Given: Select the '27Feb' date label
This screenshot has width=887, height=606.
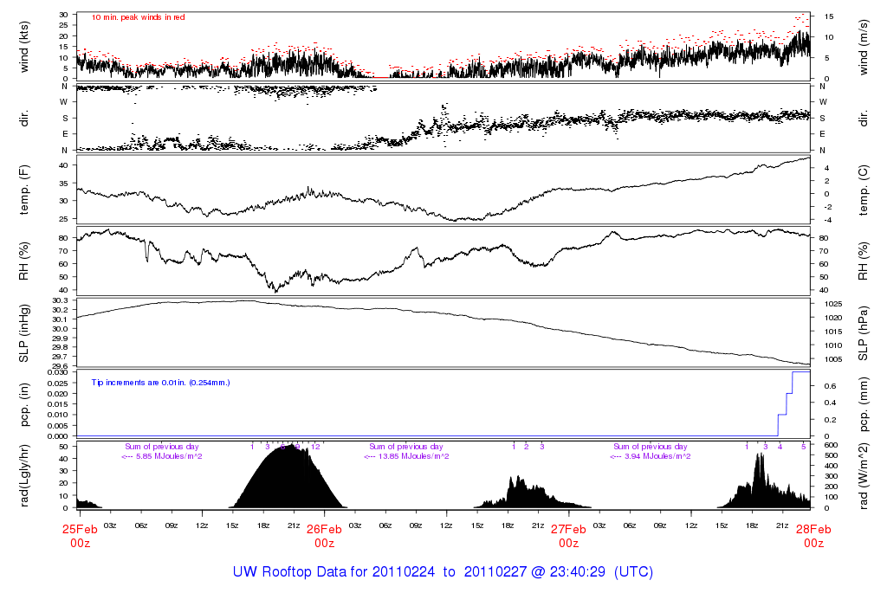Looking at the screenshot, I should click(x=568, y=529).
